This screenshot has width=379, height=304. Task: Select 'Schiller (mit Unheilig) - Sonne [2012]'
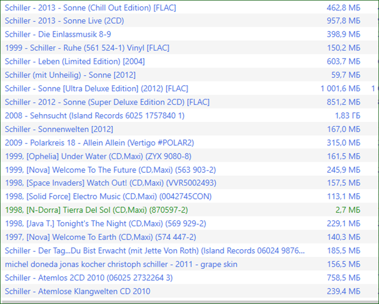click(x=70, y=75)
